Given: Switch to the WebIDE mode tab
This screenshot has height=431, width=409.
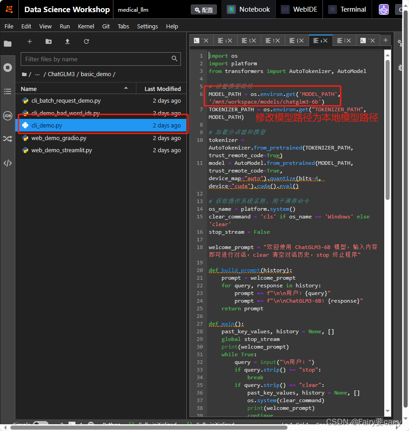Looking at the screenshot, I should 299,9.
